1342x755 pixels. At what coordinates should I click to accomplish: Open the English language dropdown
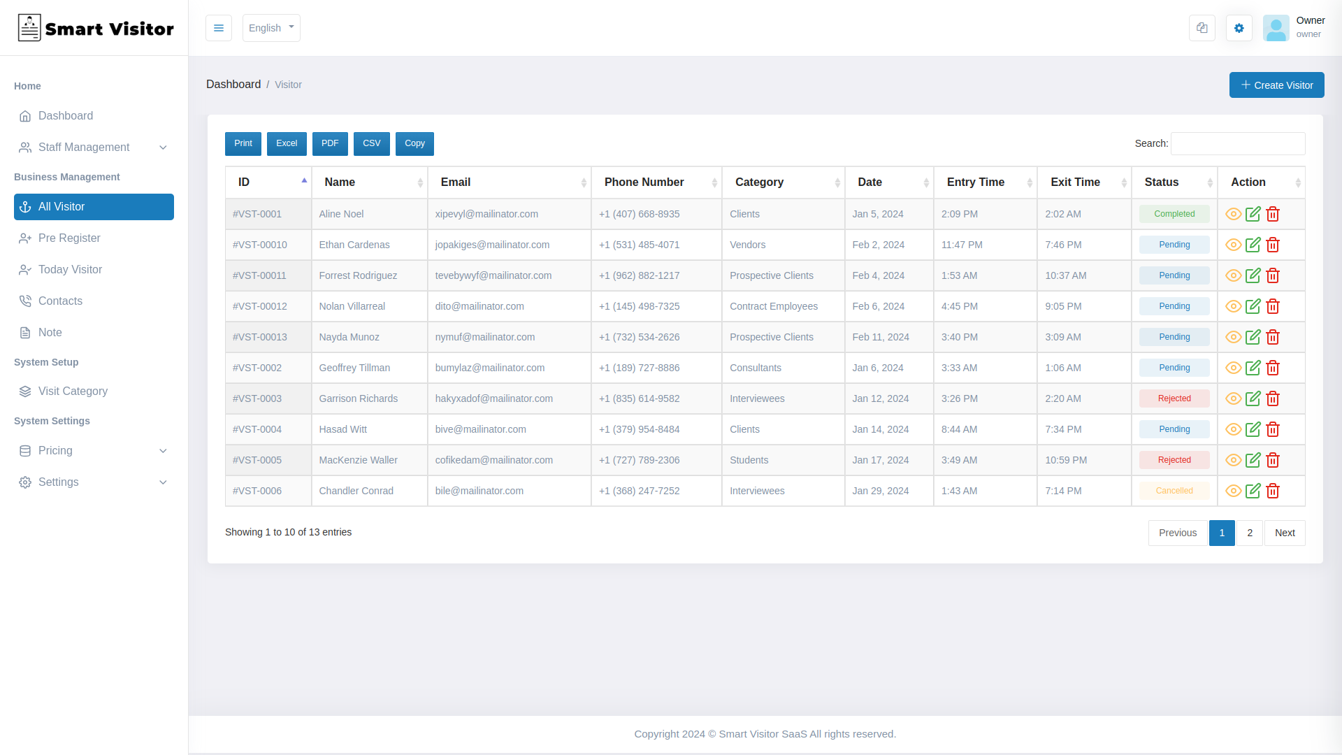coord(271,28)
